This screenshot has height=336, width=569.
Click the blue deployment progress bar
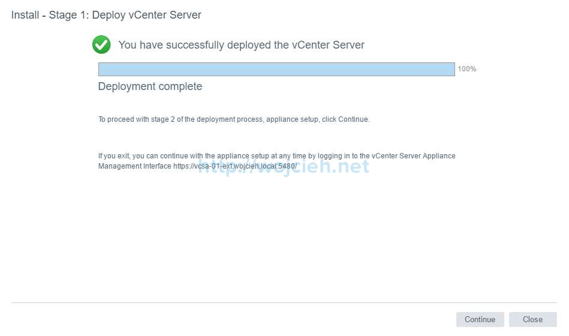pos(276,69)
